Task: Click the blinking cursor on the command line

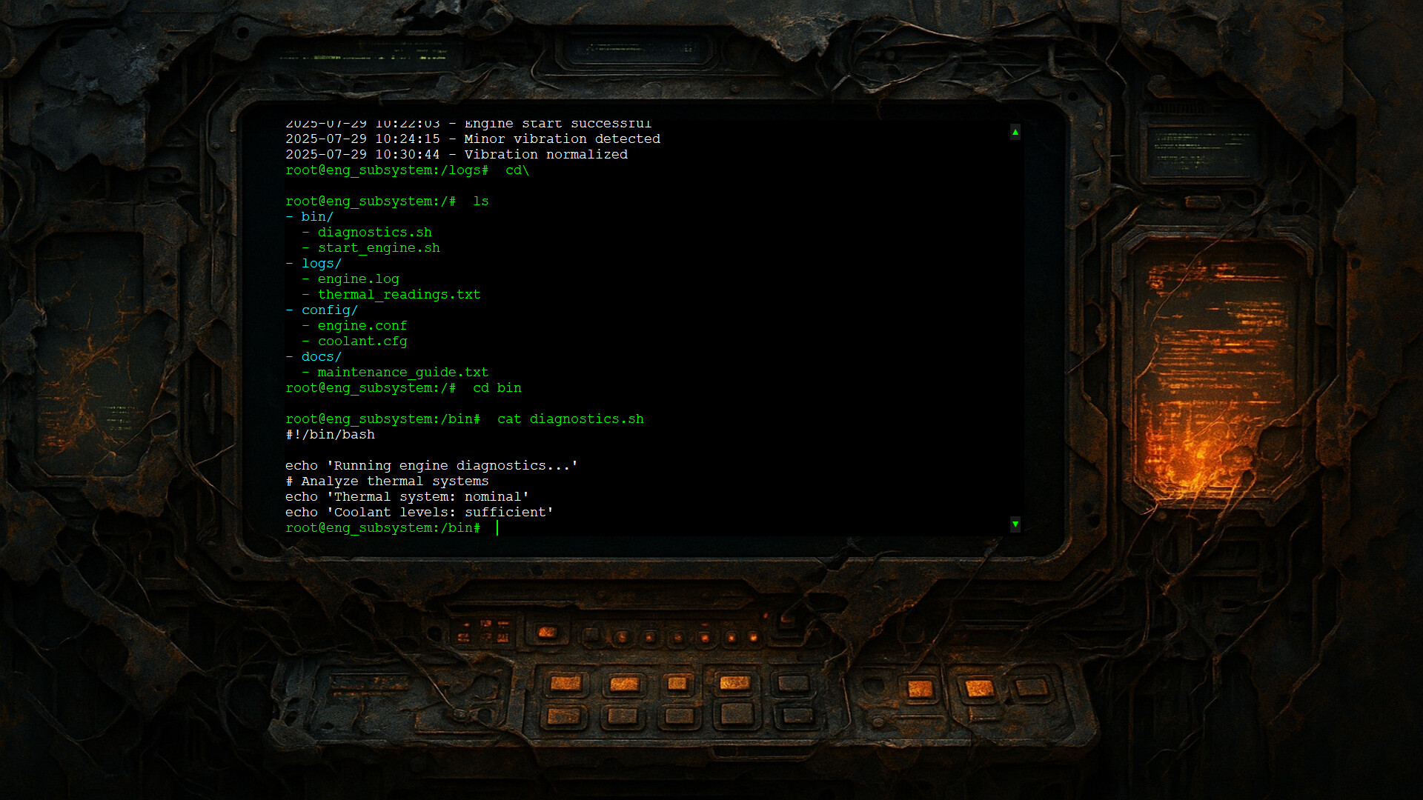Action: coord(497,527)
